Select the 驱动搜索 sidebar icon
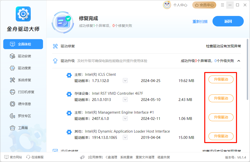Screen dimensions: 250x162 (x=23, y=68)
